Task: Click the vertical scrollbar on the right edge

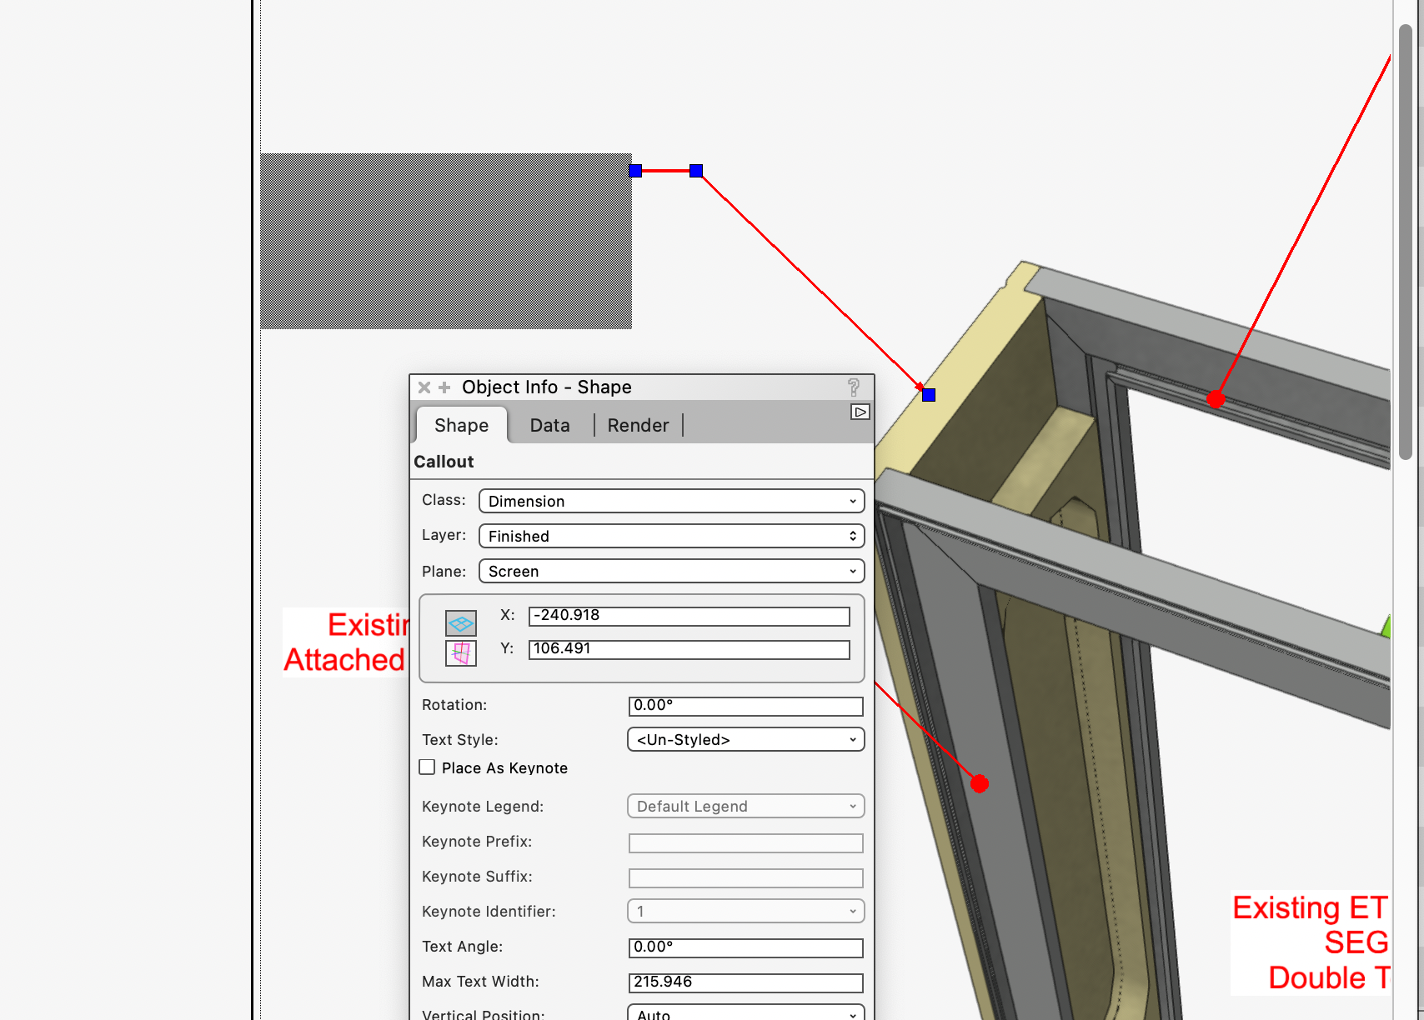Action: point(1405,242)
